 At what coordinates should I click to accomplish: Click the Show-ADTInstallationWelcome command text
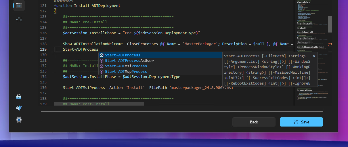pos(93,44)
